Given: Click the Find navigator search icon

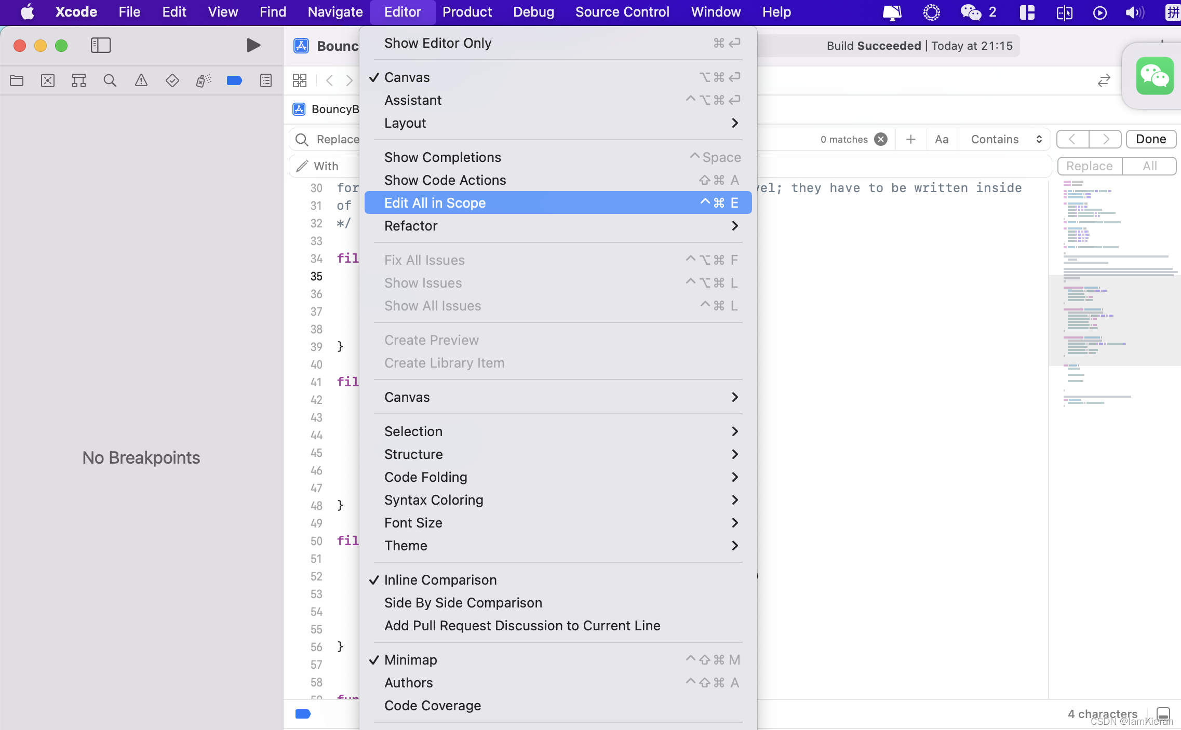Looking at the screenshot, I should [110, 80].
